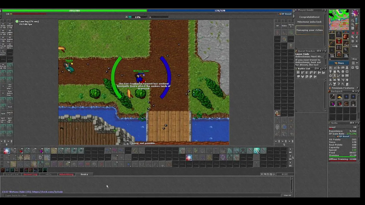The image size is (365, 205).
Task: Collapse the Backpack panel
Action: [x=356, y=91]
